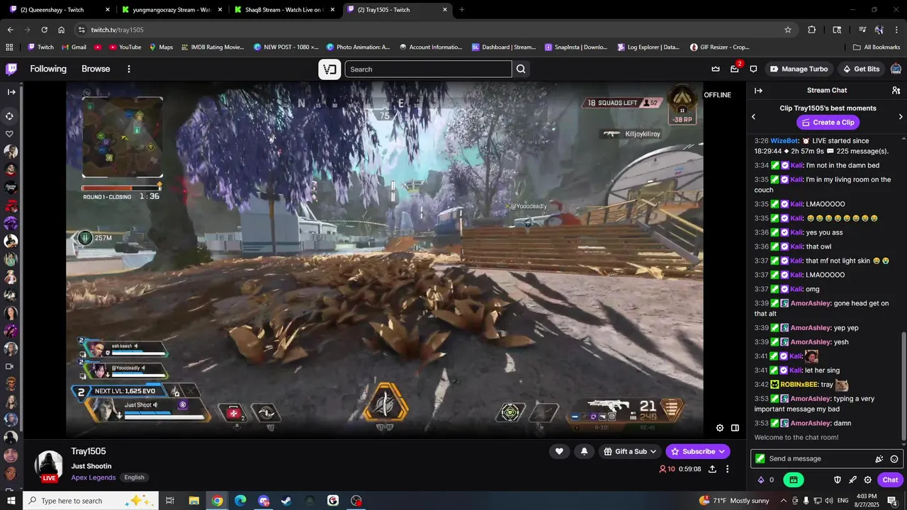Viewport: 907px width, 510px height.
Task: Open the All Bookmarks folder
Action: 877,47
